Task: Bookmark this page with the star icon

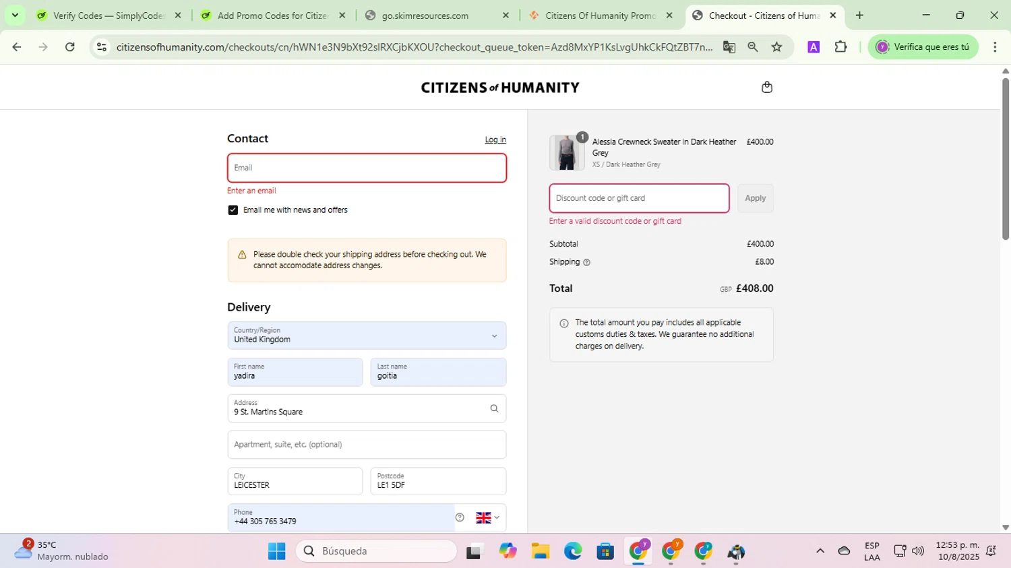Action: pos(777,47)
